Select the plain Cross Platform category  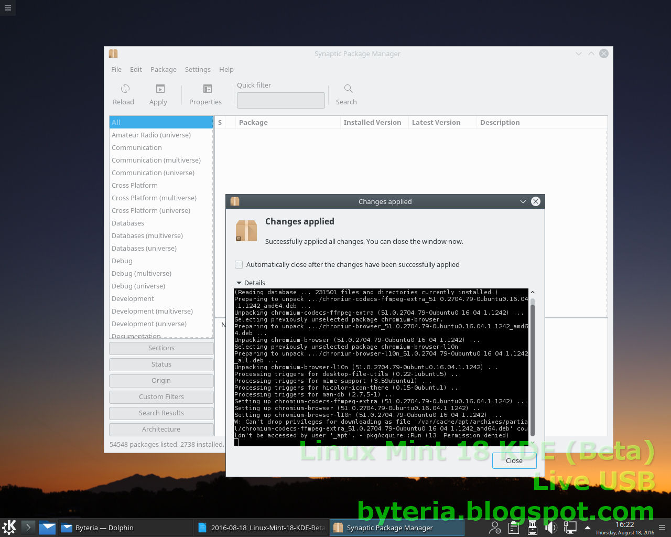tap(161, 185)
